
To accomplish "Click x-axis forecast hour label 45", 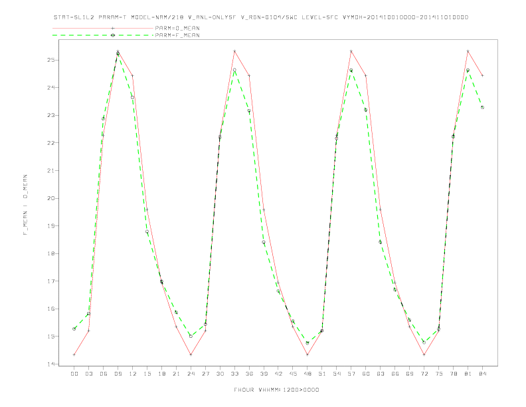I will point(293,374).
